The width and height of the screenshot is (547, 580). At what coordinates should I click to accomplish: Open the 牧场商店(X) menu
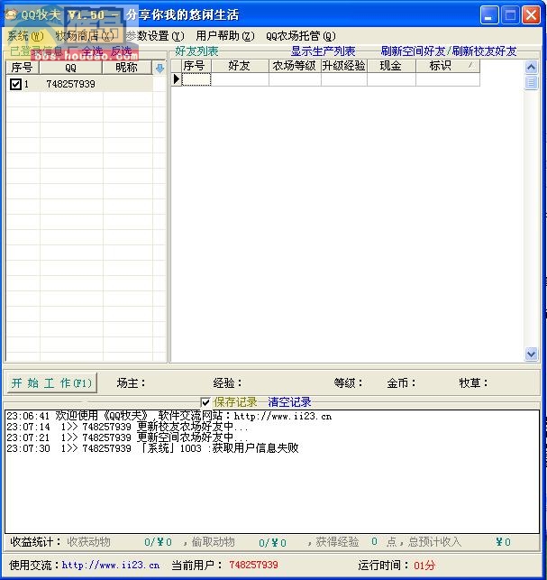[x=85, y=36]
